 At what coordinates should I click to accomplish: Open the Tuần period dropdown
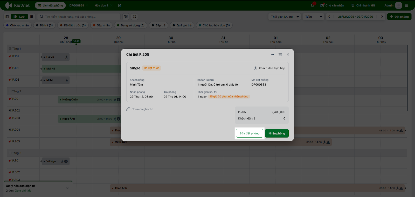click(x=313, y=17)
